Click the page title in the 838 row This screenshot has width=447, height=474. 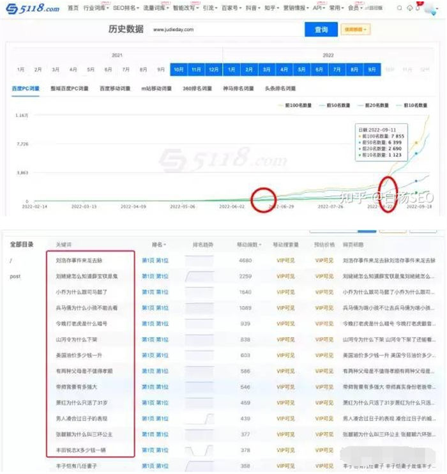point(390,340)
